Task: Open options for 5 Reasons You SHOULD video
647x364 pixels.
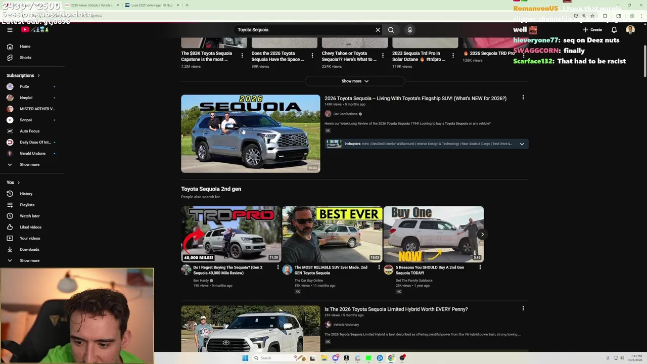Action: [480, 267]
